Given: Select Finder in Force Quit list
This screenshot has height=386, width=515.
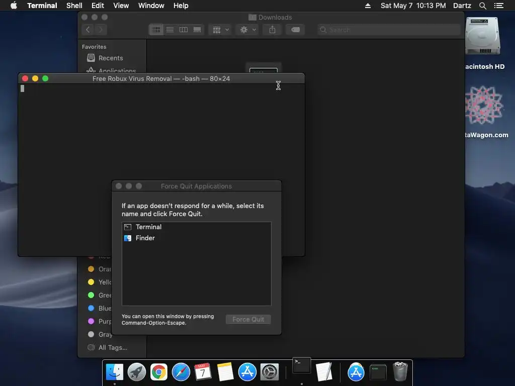Looking at the screenshot, I should click(197, 238).
